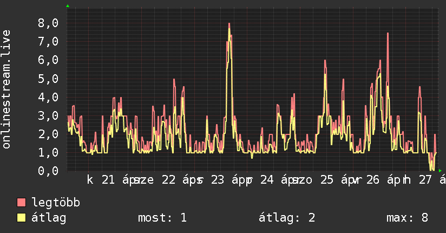Click the 2,0 y-axis label

click(48, 134)
